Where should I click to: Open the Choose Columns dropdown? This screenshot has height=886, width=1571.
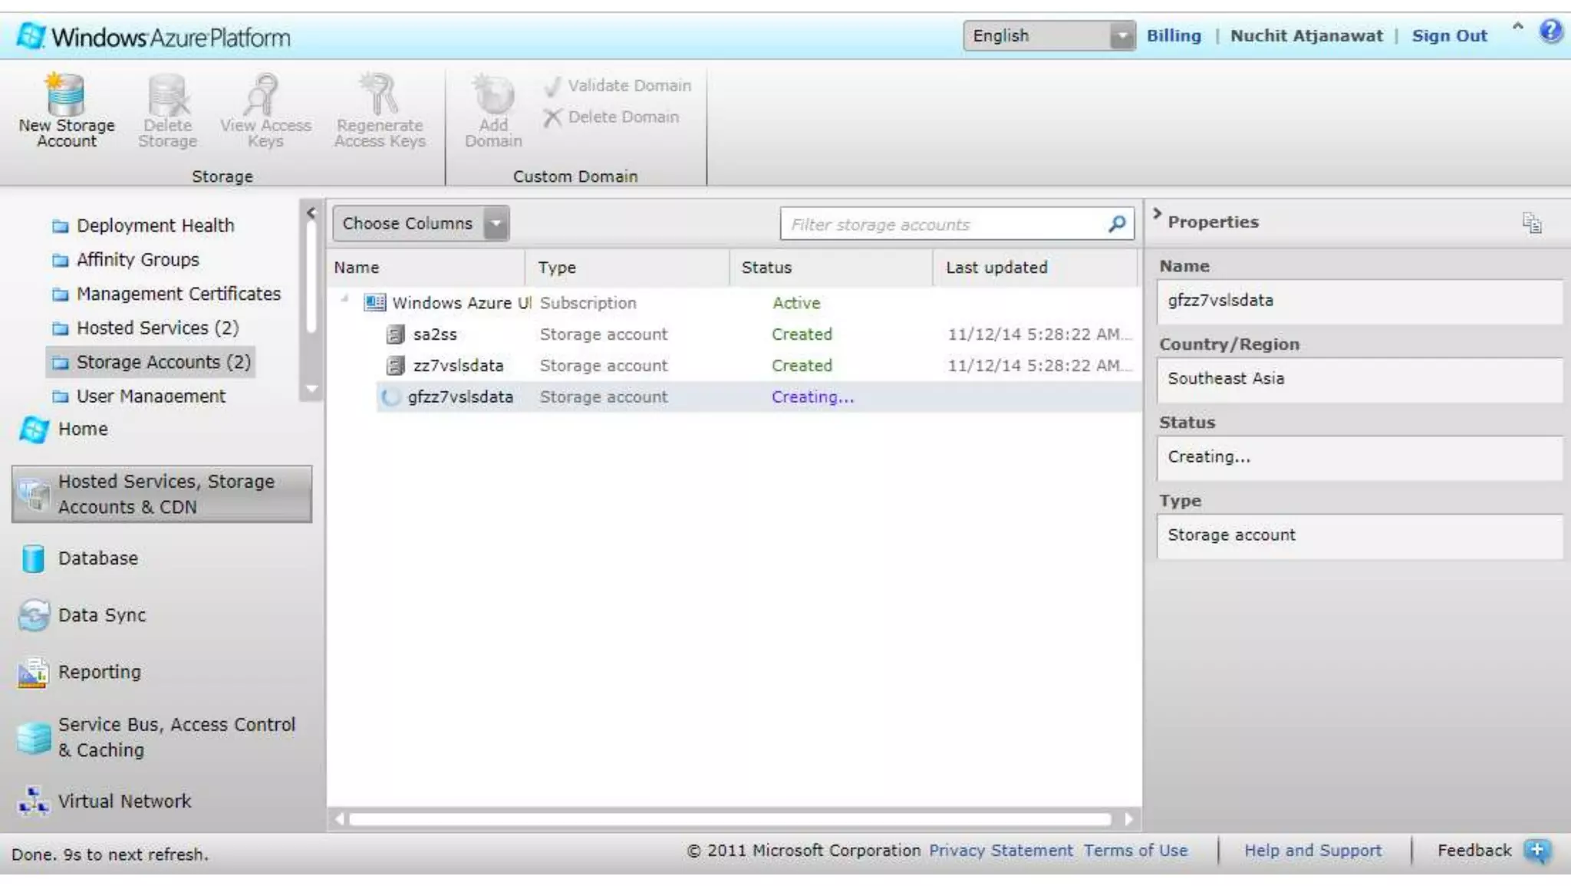496,224
